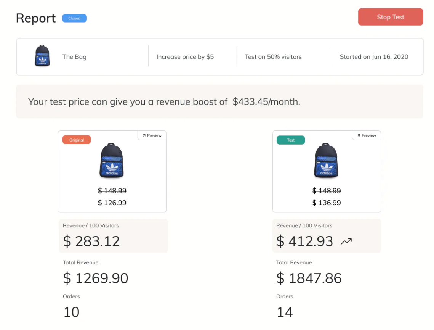This screenshot has height=330, width=434.
Task: Click Started on Jun 16, 2020 text
Action: click(x=374, y=57)
